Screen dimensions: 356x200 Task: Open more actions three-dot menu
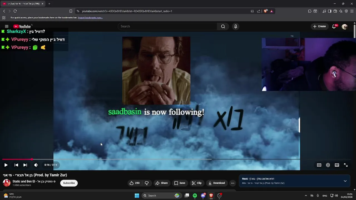pos(233,183)
